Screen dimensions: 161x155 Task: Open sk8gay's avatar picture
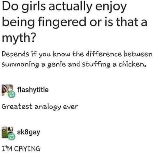pyautogui.click(x=7, y=132)
